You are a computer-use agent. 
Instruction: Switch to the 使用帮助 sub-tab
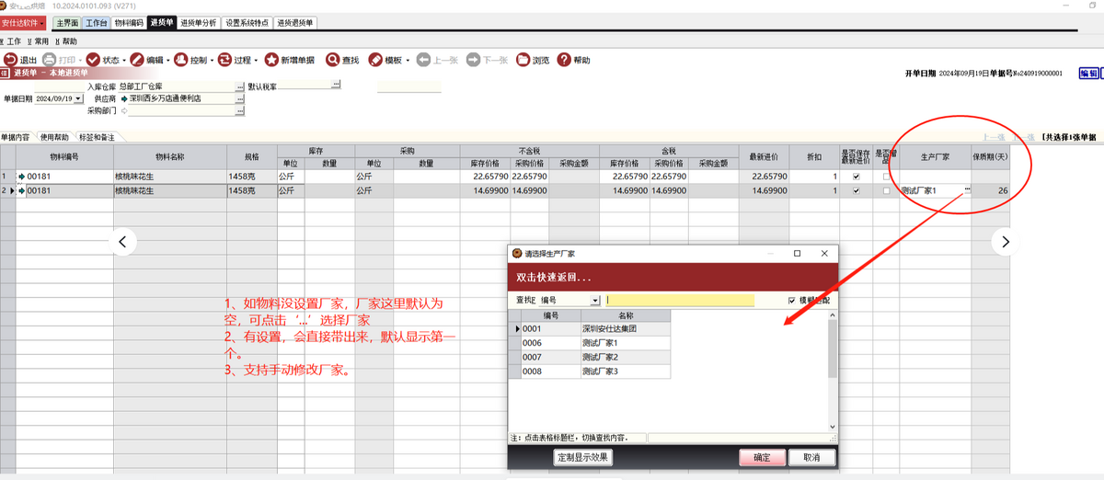54,136
